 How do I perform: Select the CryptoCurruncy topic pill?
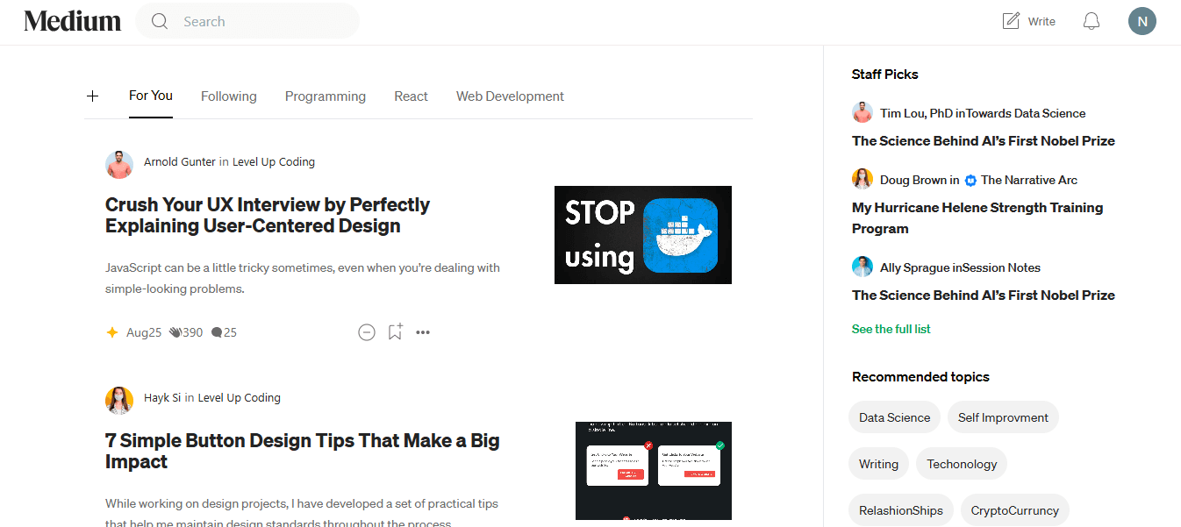[x=1014, y=509]
